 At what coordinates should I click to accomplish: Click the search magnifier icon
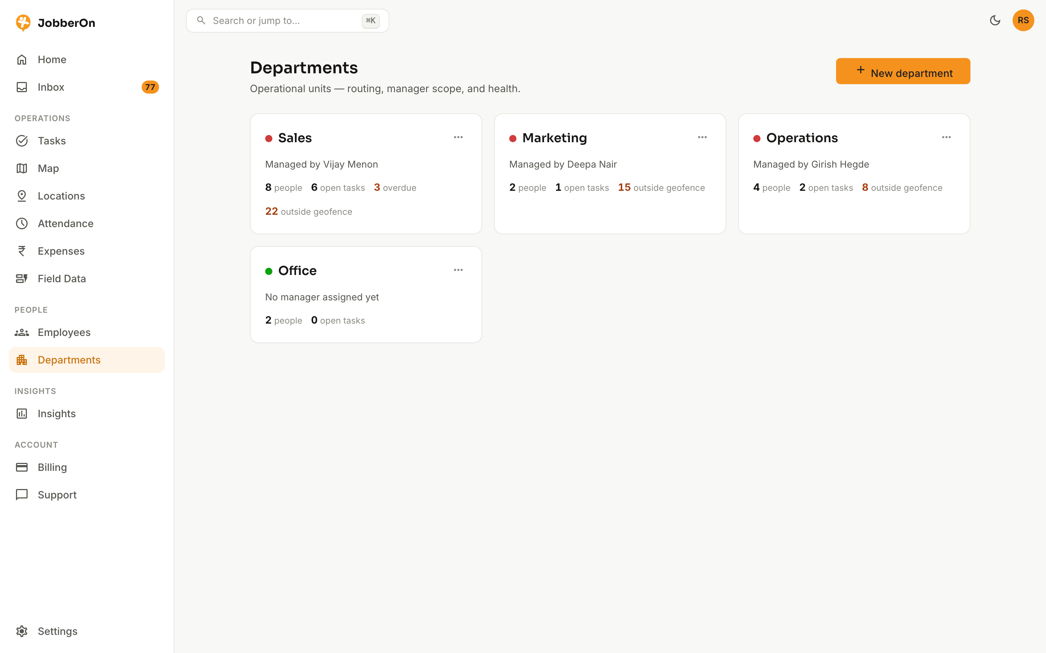tap(201, 20)
